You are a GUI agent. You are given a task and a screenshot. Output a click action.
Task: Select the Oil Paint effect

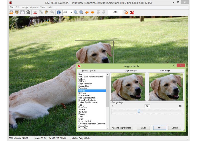82,81
